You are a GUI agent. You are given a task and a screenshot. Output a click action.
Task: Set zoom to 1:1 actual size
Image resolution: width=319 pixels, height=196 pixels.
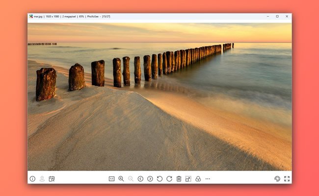click(111, 179)
